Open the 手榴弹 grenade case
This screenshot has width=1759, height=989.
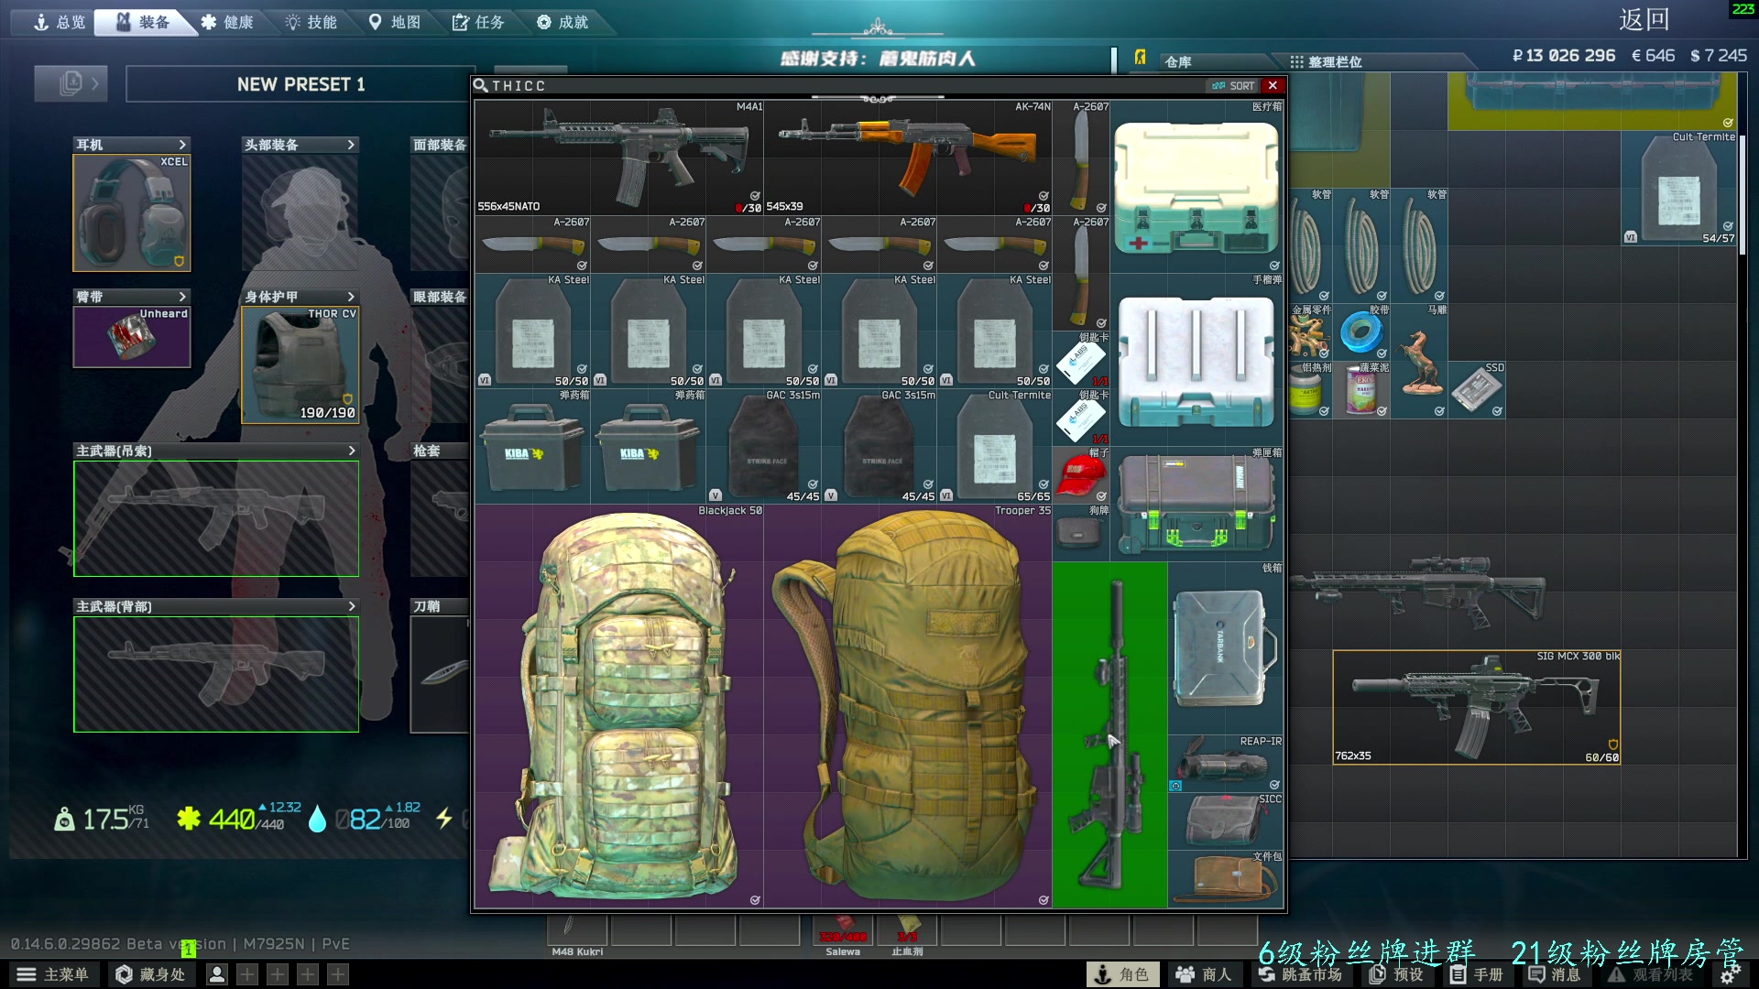click(x=1196, y=359)
